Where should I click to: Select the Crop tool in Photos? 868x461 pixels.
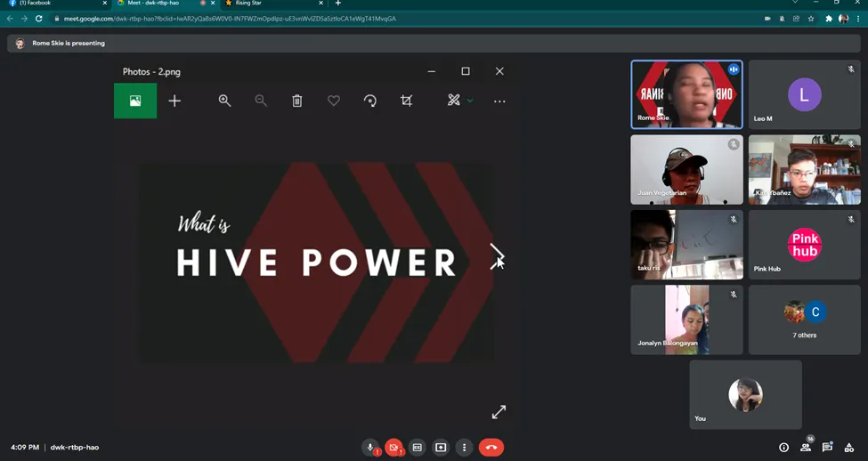pyautogui.click(x=406, y=101)
